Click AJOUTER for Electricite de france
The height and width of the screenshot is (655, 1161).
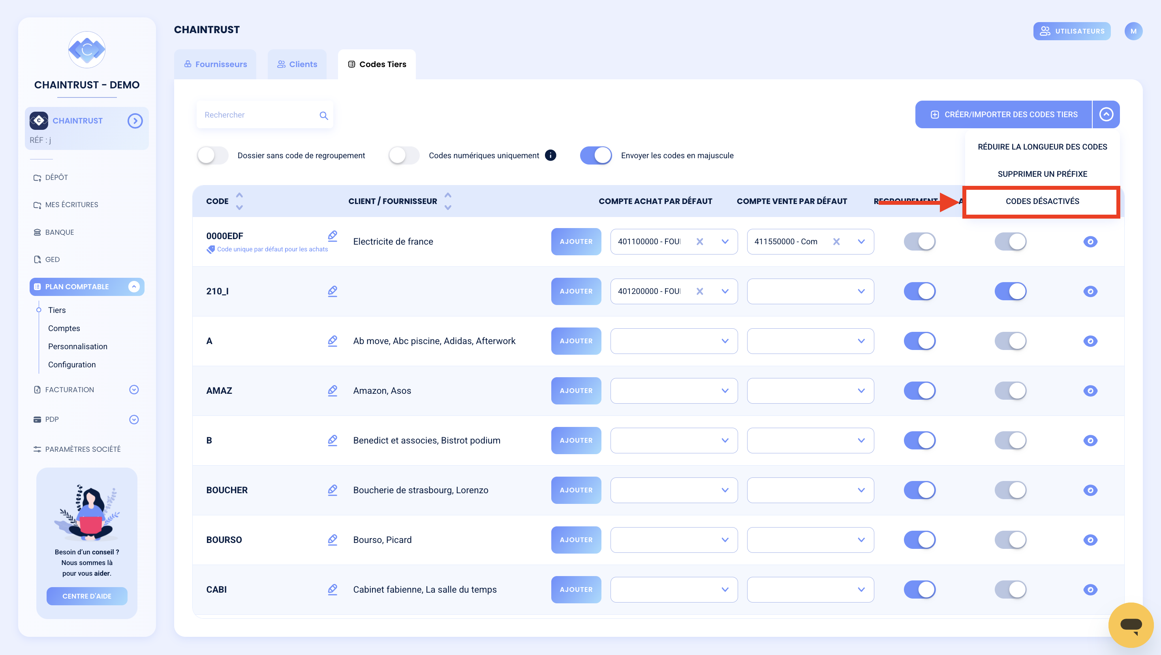576,241
